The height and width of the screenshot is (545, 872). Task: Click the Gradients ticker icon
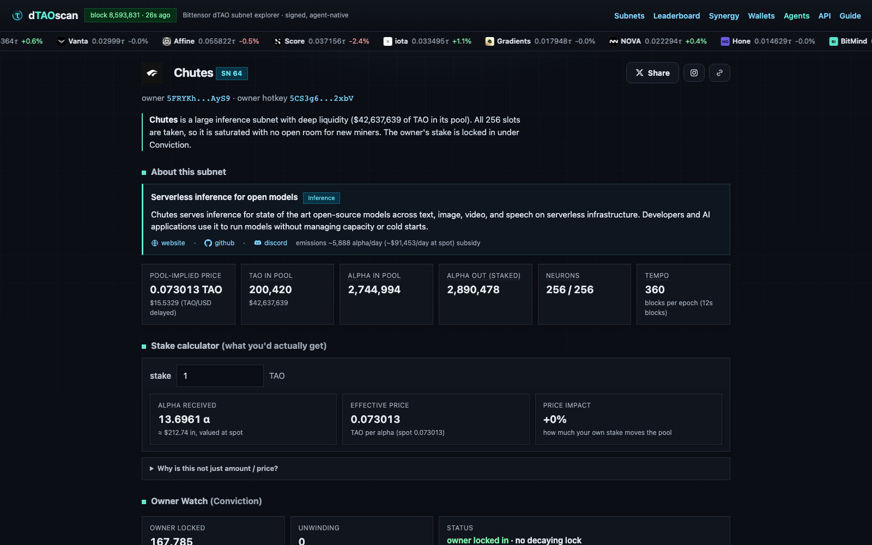[x=490, y=41]
